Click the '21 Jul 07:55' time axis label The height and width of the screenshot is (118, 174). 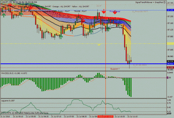click(69, 117)
